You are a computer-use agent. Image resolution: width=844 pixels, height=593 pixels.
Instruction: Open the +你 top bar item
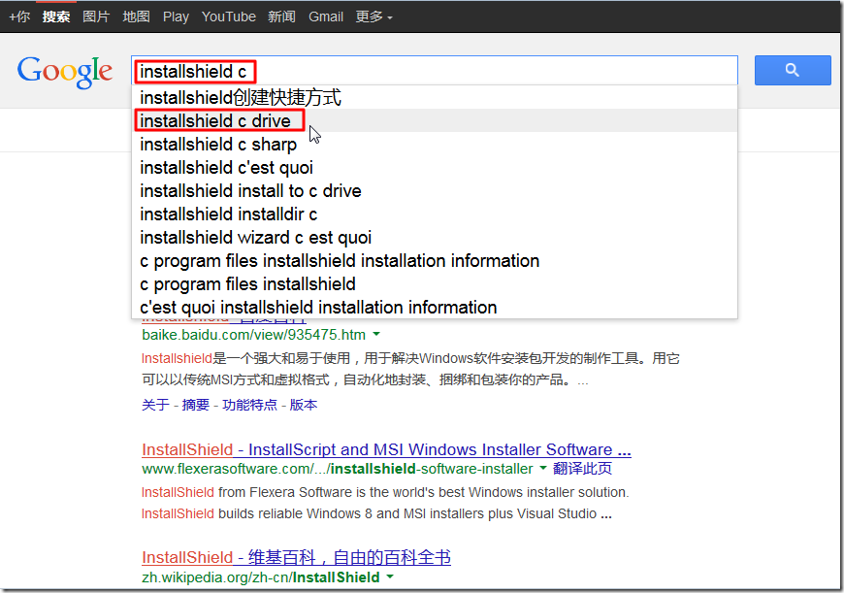click(x=19, y=16)
